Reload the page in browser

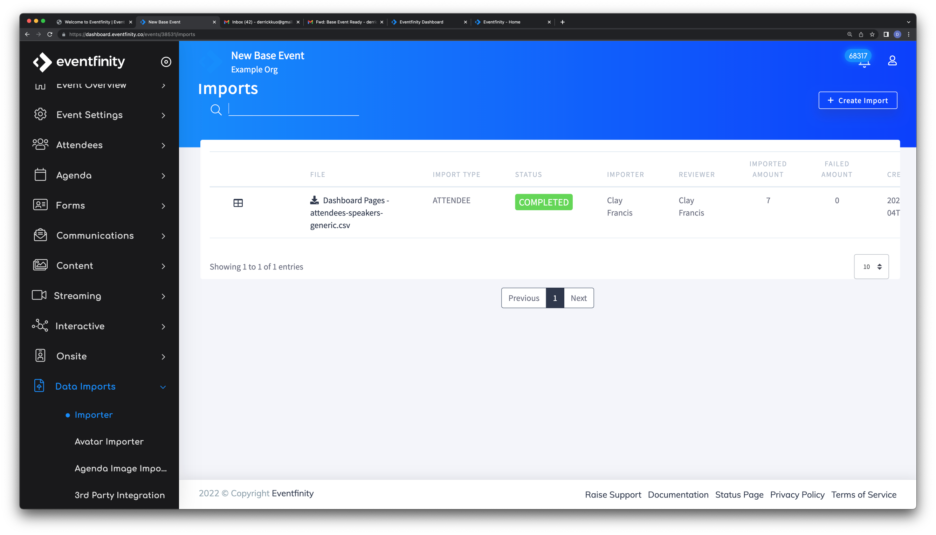[x=50, y=35]
